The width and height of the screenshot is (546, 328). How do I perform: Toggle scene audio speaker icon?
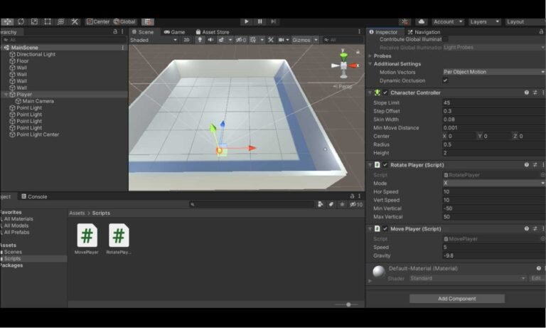pos(210,40)
